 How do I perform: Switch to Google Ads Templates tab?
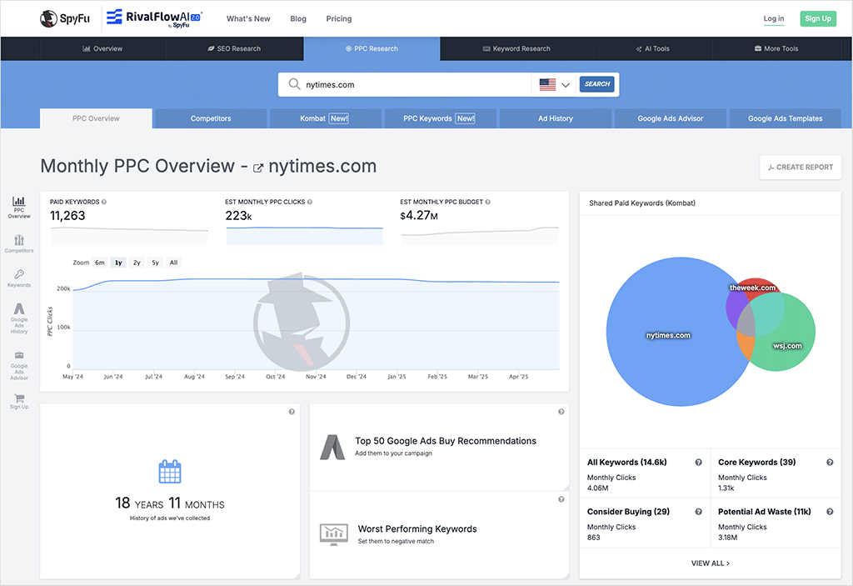(785, 118)
